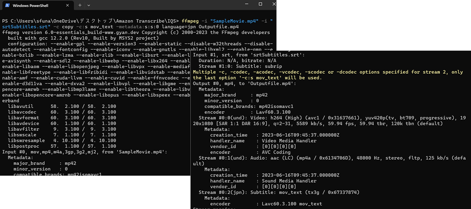Click the 'built with gcc 12.2.0' line
The image size is (471, 209).
[x=83, y=38]
